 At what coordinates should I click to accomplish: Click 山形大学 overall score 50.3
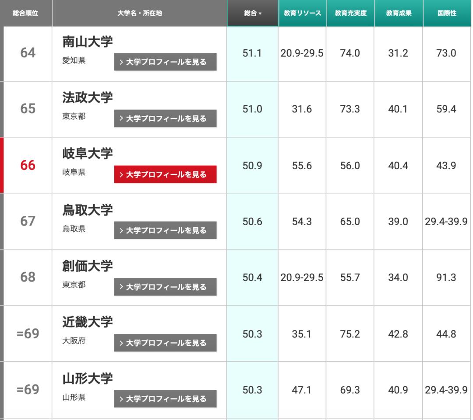(252, 390)
